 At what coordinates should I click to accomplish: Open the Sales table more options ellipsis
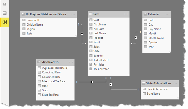(x=126, y=14)
